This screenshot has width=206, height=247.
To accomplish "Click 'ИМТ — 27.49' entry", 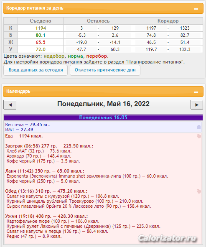I will pyautogui.click(x=19, y=130).
